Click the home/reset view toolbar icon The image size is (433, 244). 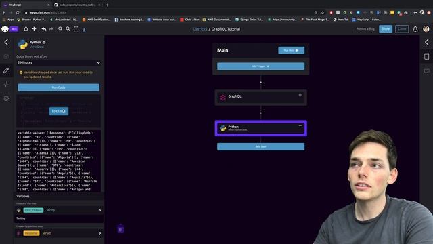(26, 29)
